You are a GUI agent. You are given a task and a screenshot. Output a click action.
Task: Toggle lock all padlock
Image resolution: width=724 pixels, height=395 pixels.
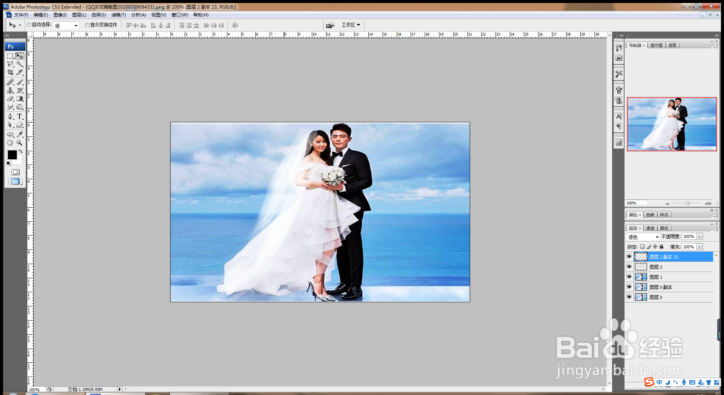[x=662, y=247]
